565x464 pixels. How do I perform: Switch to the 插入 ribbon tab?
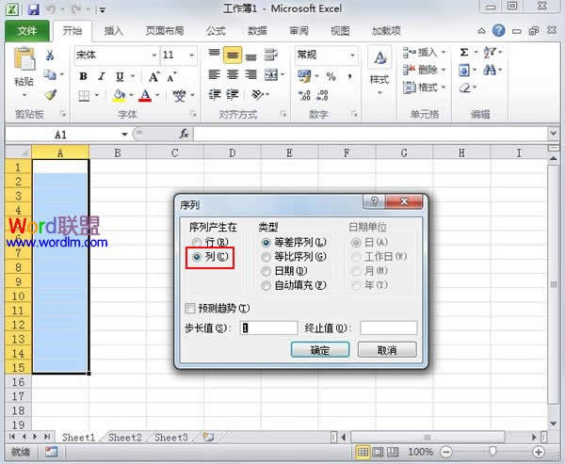coord(114,31)
